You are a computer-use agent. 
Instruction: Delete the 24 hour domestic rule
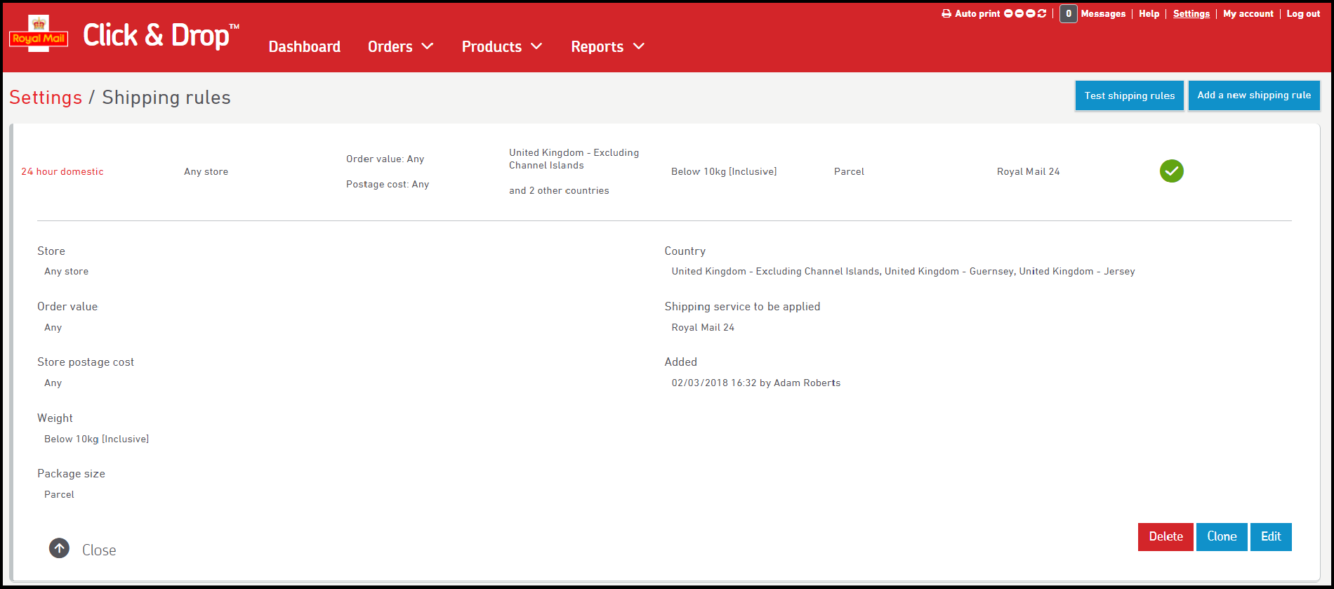click(x=1165, y=537)
